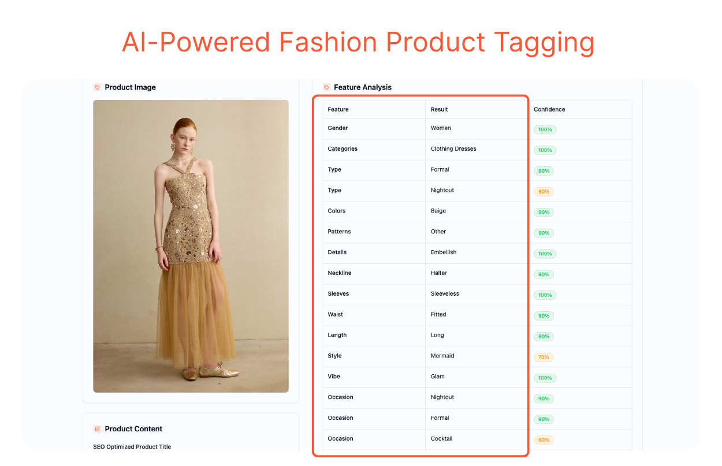Click the Product Content section heading
This screenshot has height=466, width=722.
[133, 429]
